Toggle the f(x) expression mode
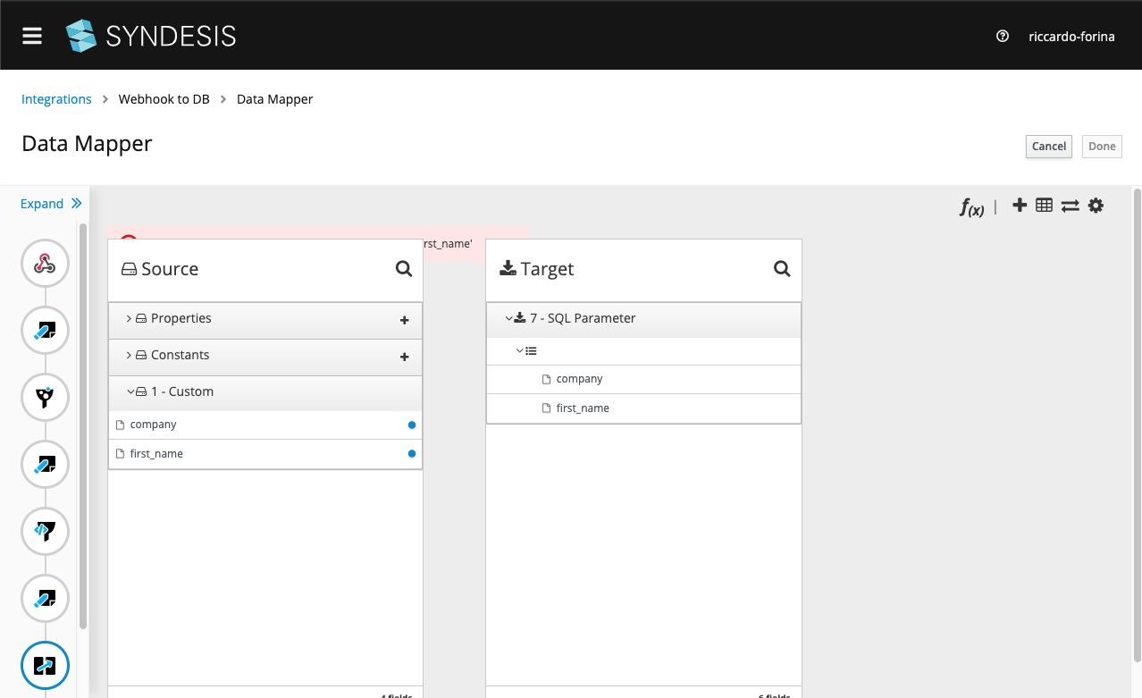Viewport: 1142px width, 698px height. click(x=972, y=207)
